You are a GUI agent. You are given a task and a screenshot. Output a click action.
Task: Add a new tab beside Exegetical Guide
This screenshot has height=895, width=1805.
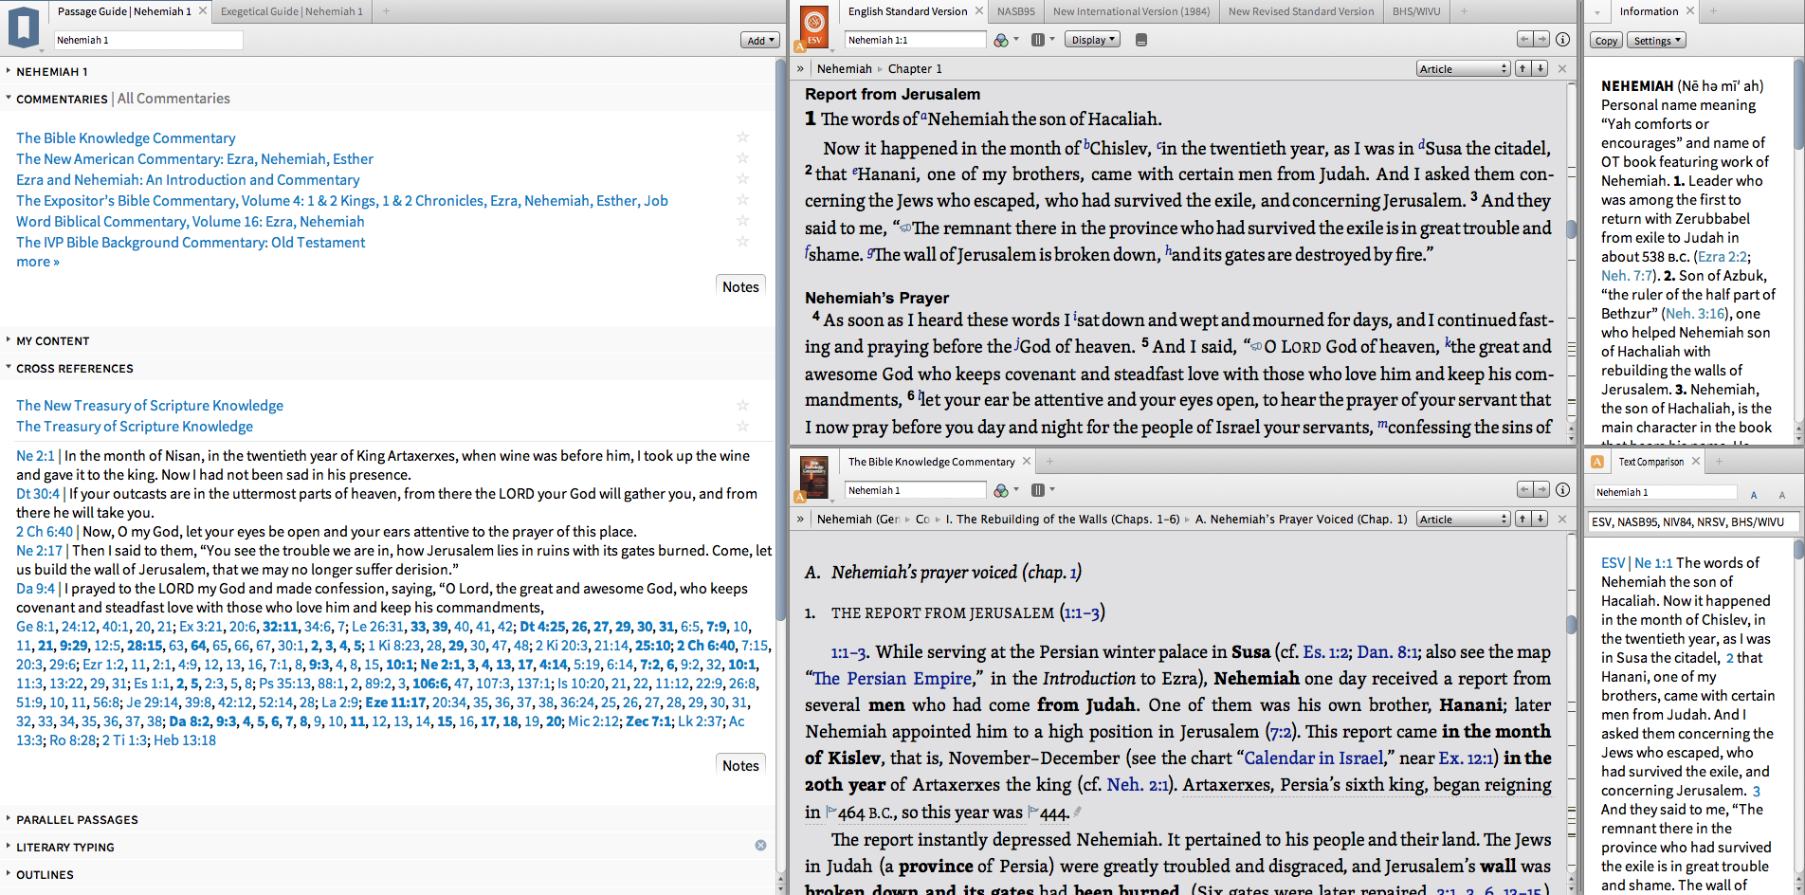click(x=386, y=11)
